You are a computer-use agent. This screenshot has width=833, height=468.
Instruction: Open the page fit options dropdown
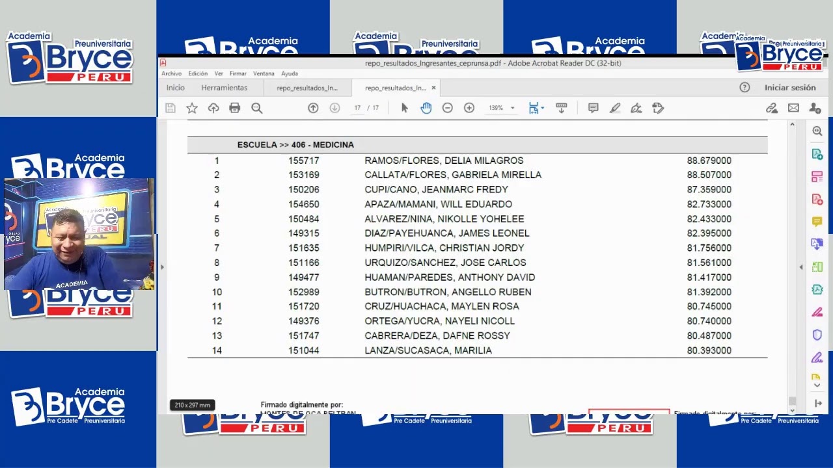click(537, 108)
